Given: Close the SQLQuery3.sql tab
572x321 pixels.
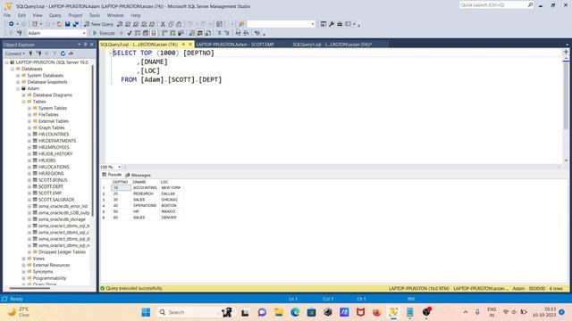Looking at the screenshot, I should click(x=190, y=44).
